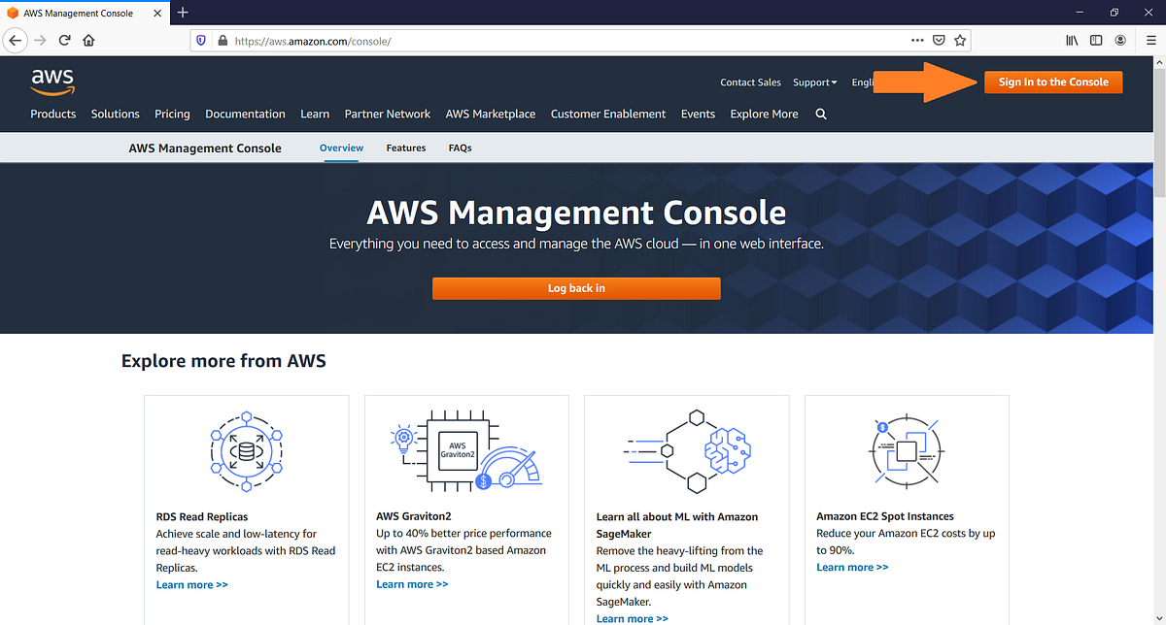The image size is (1166, 625).
Task: Click the Log back in button
Action: point(576,288)
